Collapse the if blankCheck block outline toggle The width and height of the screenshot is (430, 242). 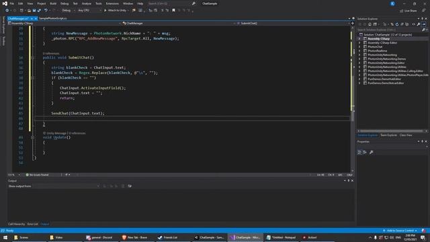(33, 78)
